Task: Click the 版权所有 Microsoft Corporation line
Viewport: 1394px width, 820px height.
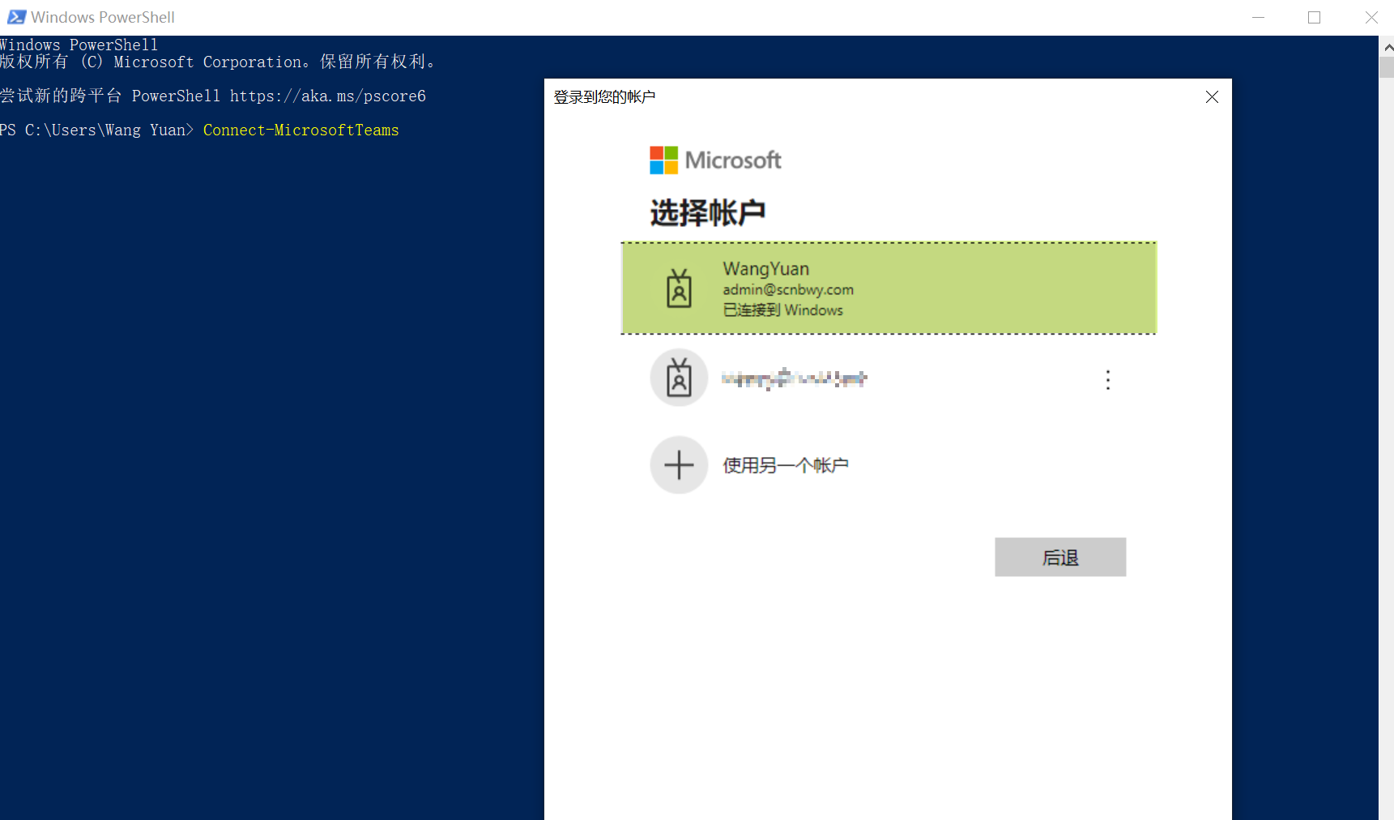Action: (219, 62)
